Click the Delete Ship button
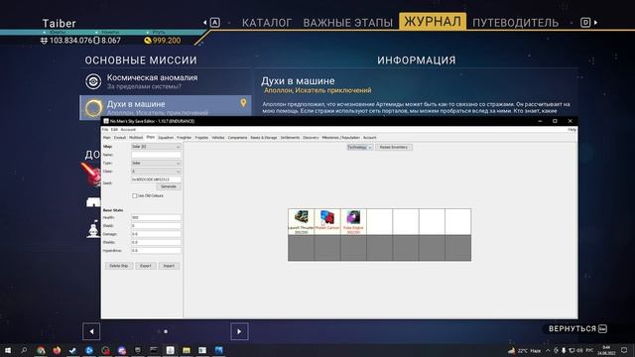The image size is (635, 357). click(119, 266)
